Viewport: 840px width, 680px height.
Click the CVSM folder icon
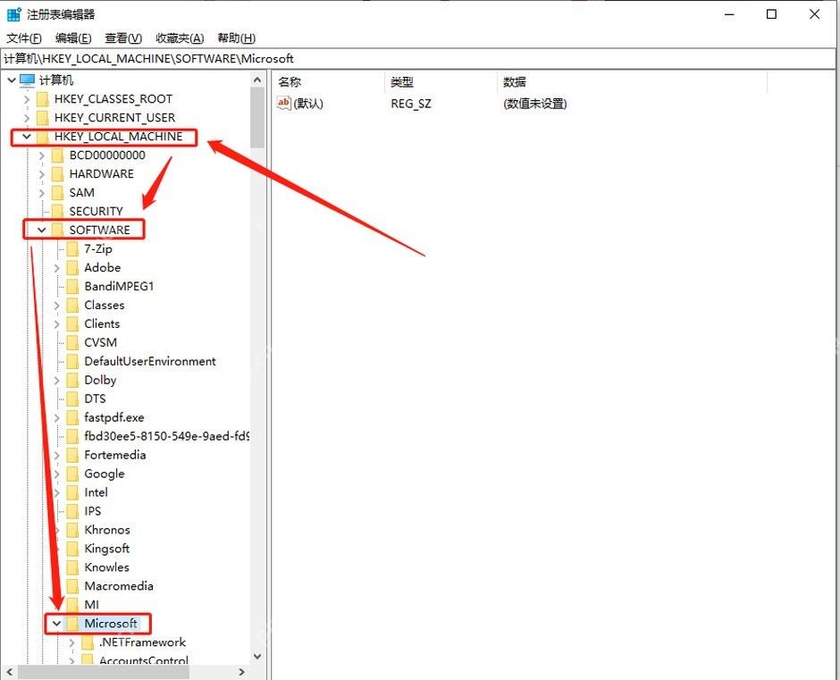[x=72, y=342]
